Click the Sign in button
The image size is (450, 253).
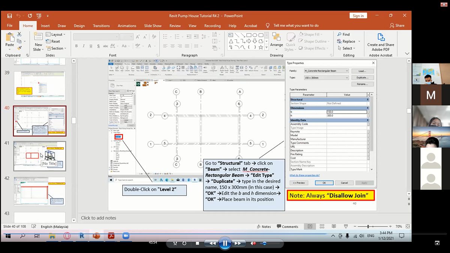point(358,16)
